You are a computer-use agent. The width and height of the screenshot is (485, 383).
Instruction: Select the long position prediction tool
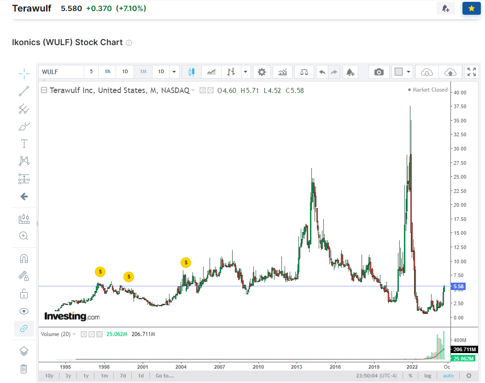24,179
